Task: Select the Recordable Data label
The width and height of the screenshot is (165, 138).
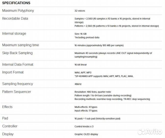Action: click(15, 19)
